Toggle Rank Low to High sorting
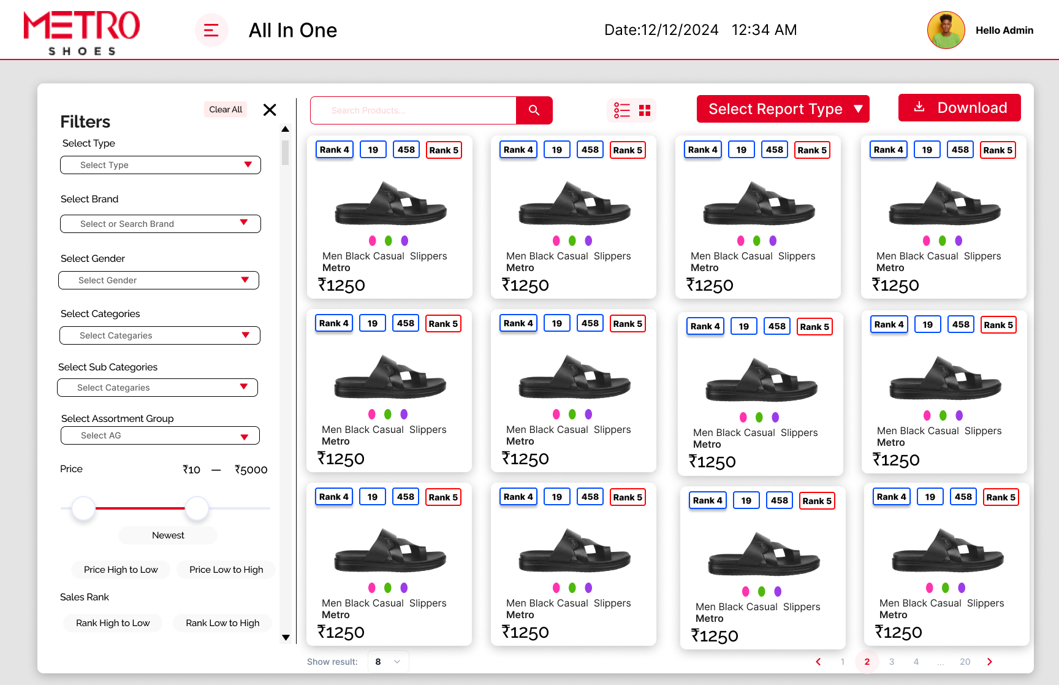The width and height of the screenshot is (1059, 685). click(x=222, y=623)
